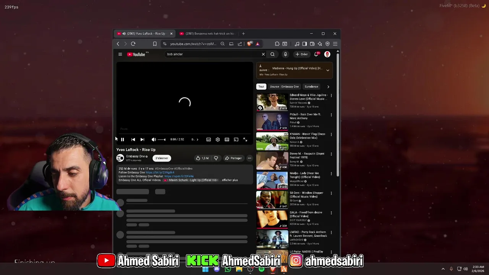Click the youtube.com address bar
Screen dimensions: 489x275
click(x=193, y=44)
